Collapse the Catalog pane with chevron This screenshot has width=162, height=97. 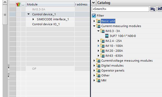pyautogui.click(x=93, y=3)
